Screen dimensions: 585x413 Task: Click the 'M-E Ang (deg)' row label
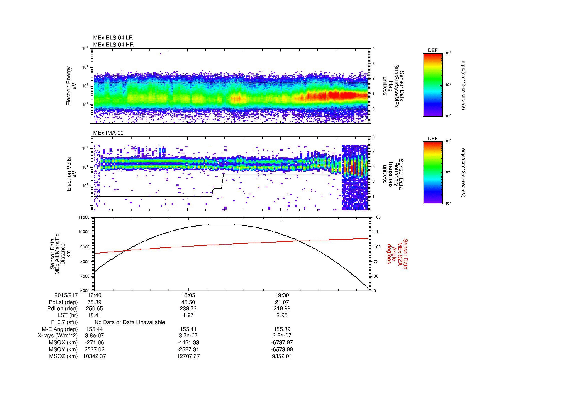[x=60, y=329]
